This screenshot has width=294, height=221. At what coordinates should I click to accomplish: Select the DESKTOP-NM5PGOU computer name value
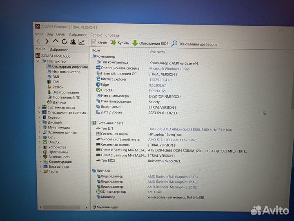165,97
